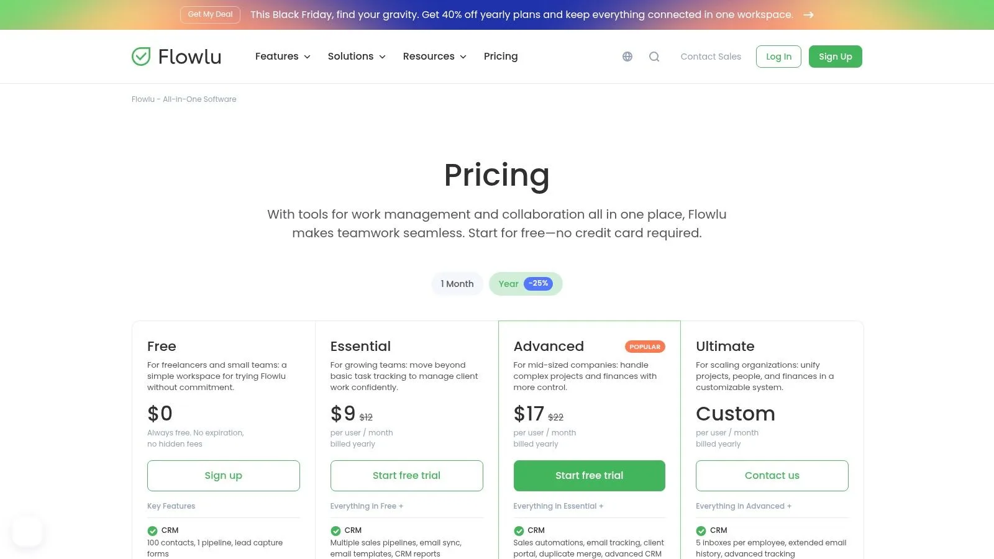Start free trial for Advanced plan

tap(590, 476)
